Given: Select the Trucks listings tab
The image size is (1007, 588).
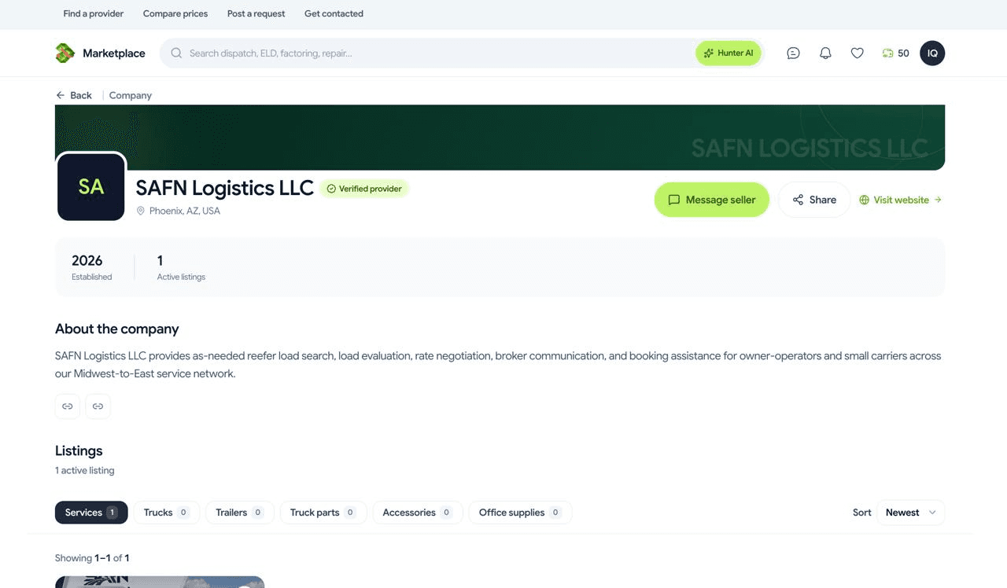Looking at the screenshot, I should [x=167, y=513].
